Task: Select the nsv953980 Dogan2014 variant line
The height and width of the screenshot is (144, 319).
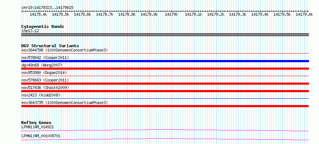Action: 165,76
